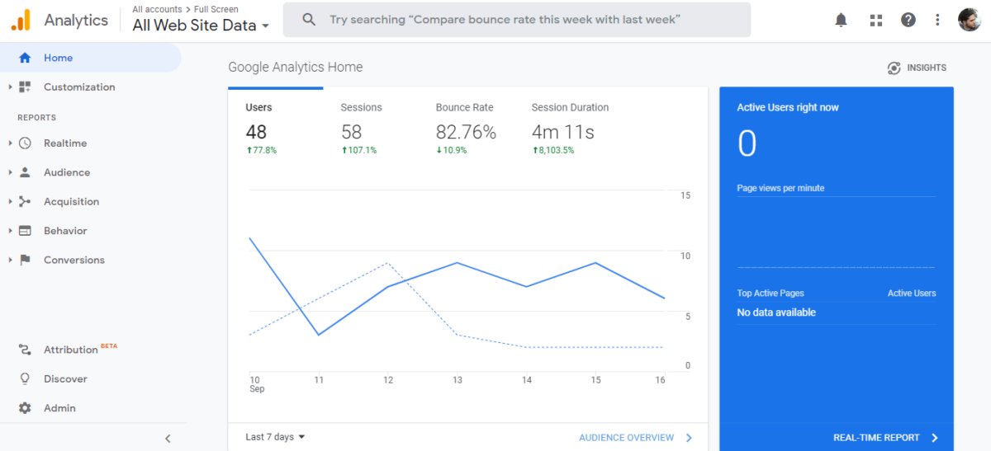The image size is (991, 451).
Task: Open the All Web Site Data selector
Action: pyautogui.click(x=201, y=26)
